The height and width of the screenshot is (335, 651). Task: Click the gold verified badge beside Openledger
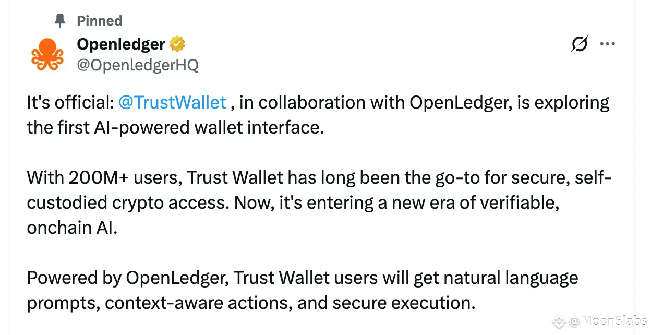(178, 44)
